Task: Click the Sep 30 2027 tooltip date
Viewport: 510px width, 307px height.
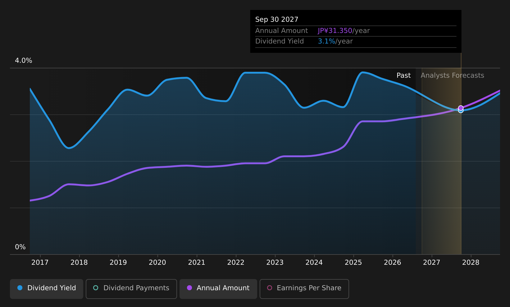Action: click(277, 20)
